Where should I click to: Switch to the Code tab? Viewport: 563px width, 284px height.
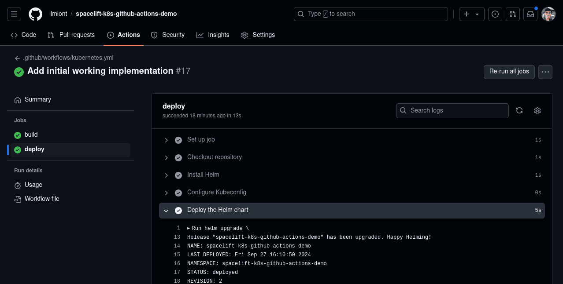click(x=23, y=35)
